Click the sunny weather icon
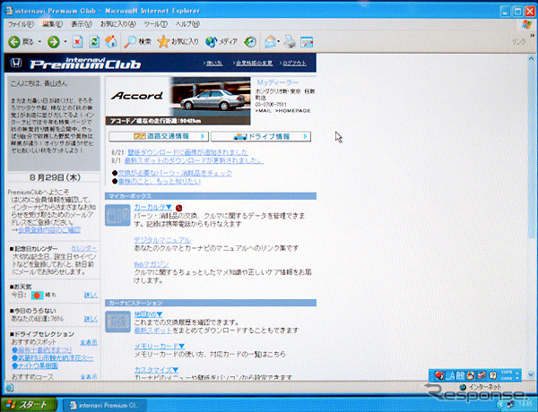Viewport: 538px width, 412px height. tap(37, 296)
